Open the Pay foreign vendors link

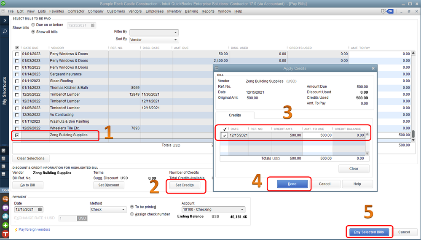click(34, 229)
